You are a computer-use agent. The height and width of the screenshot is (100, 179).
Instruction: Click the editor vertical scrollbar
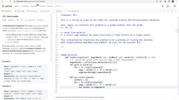pyautogui.click(x=178, y=56)
